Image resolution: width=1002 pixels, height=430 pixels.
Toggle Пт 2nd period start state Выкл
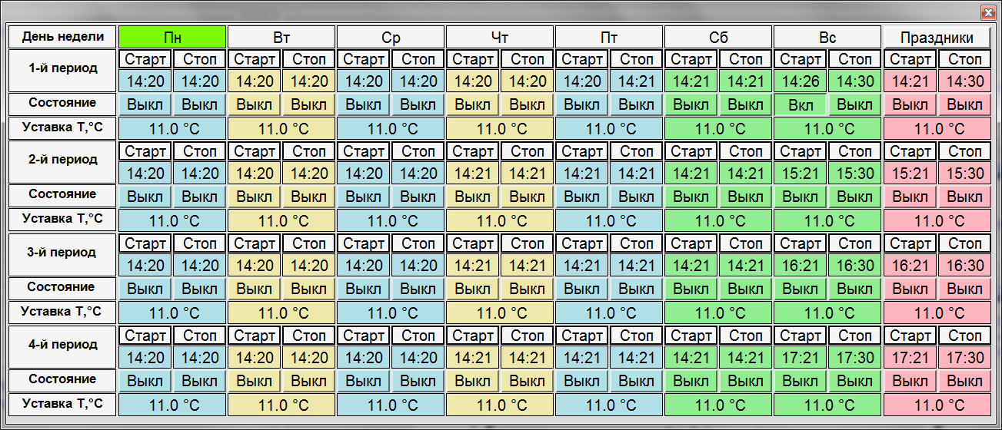pyautogui.click(x=581, y=197)
